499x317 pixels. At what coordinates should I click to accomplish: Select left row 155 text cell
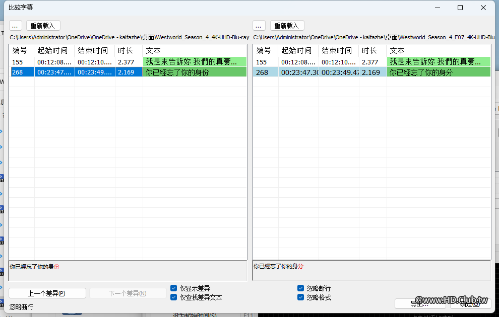(x=195, y=62)
